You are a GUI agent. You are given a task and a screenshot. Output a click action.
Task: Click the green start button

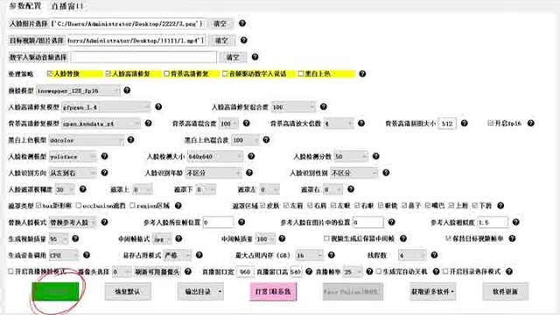56,291
